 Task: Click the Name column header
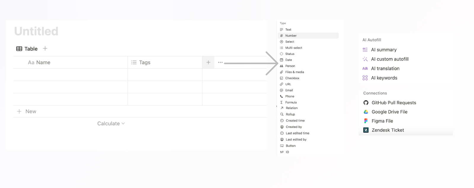point(71,62)
